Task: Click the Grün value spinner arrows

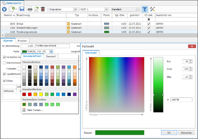Action: 190,69
